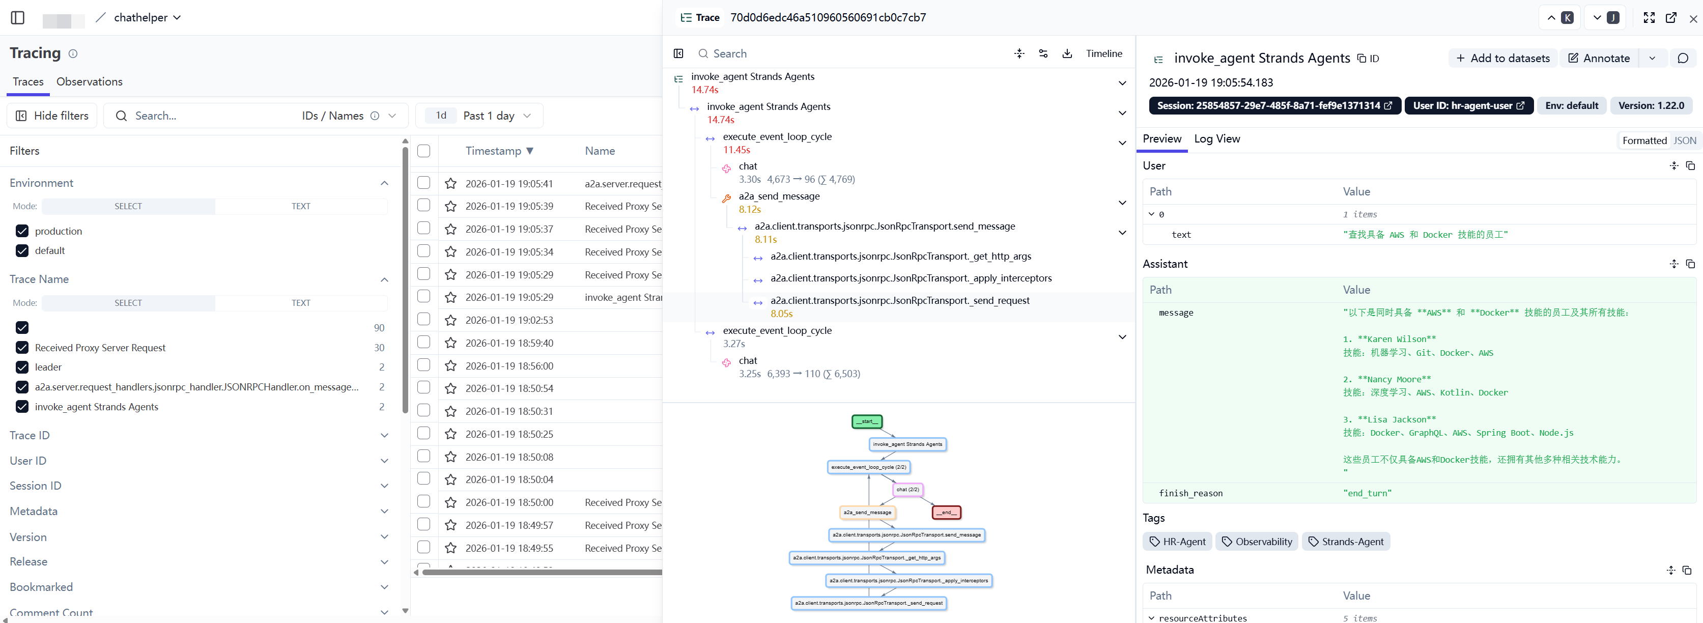This screenshot has width=1703, height=623.
Task: Check the select-all rows checkbox
Action: click(x=424, y=151)
